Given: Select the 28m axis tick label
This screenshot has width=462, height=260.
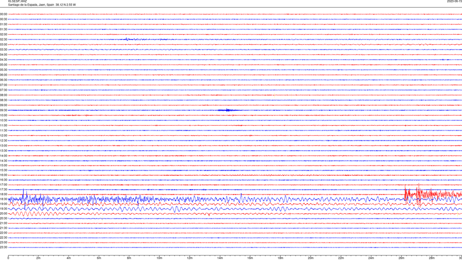Looking at the screenshot, I should [x=432, y=258].
